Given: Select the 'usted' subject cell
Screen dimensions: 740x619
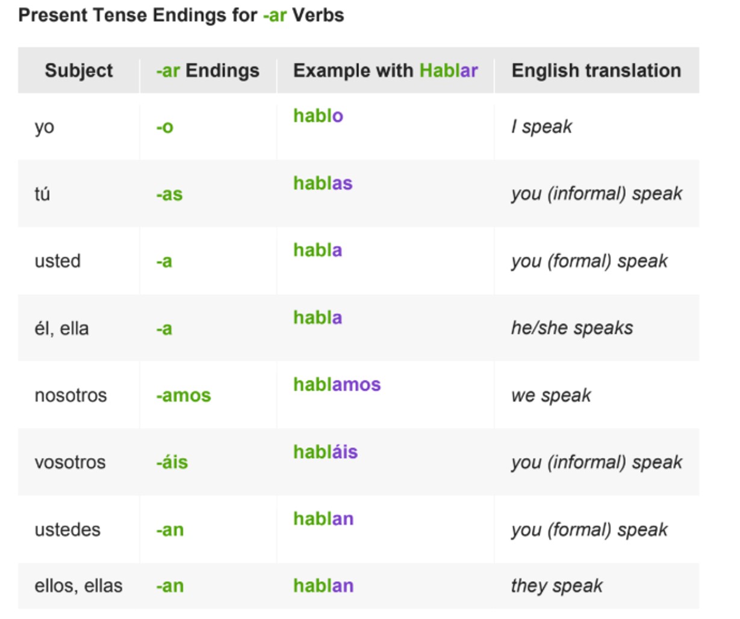Looking at the screenshot, I should 58,261.
